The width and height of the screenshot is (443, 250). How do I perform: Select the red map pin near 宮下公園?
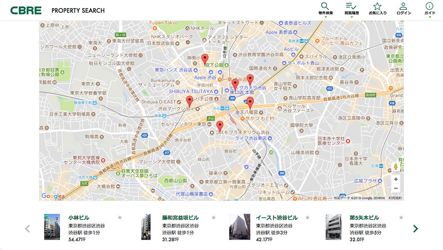[x=205, y=60]
